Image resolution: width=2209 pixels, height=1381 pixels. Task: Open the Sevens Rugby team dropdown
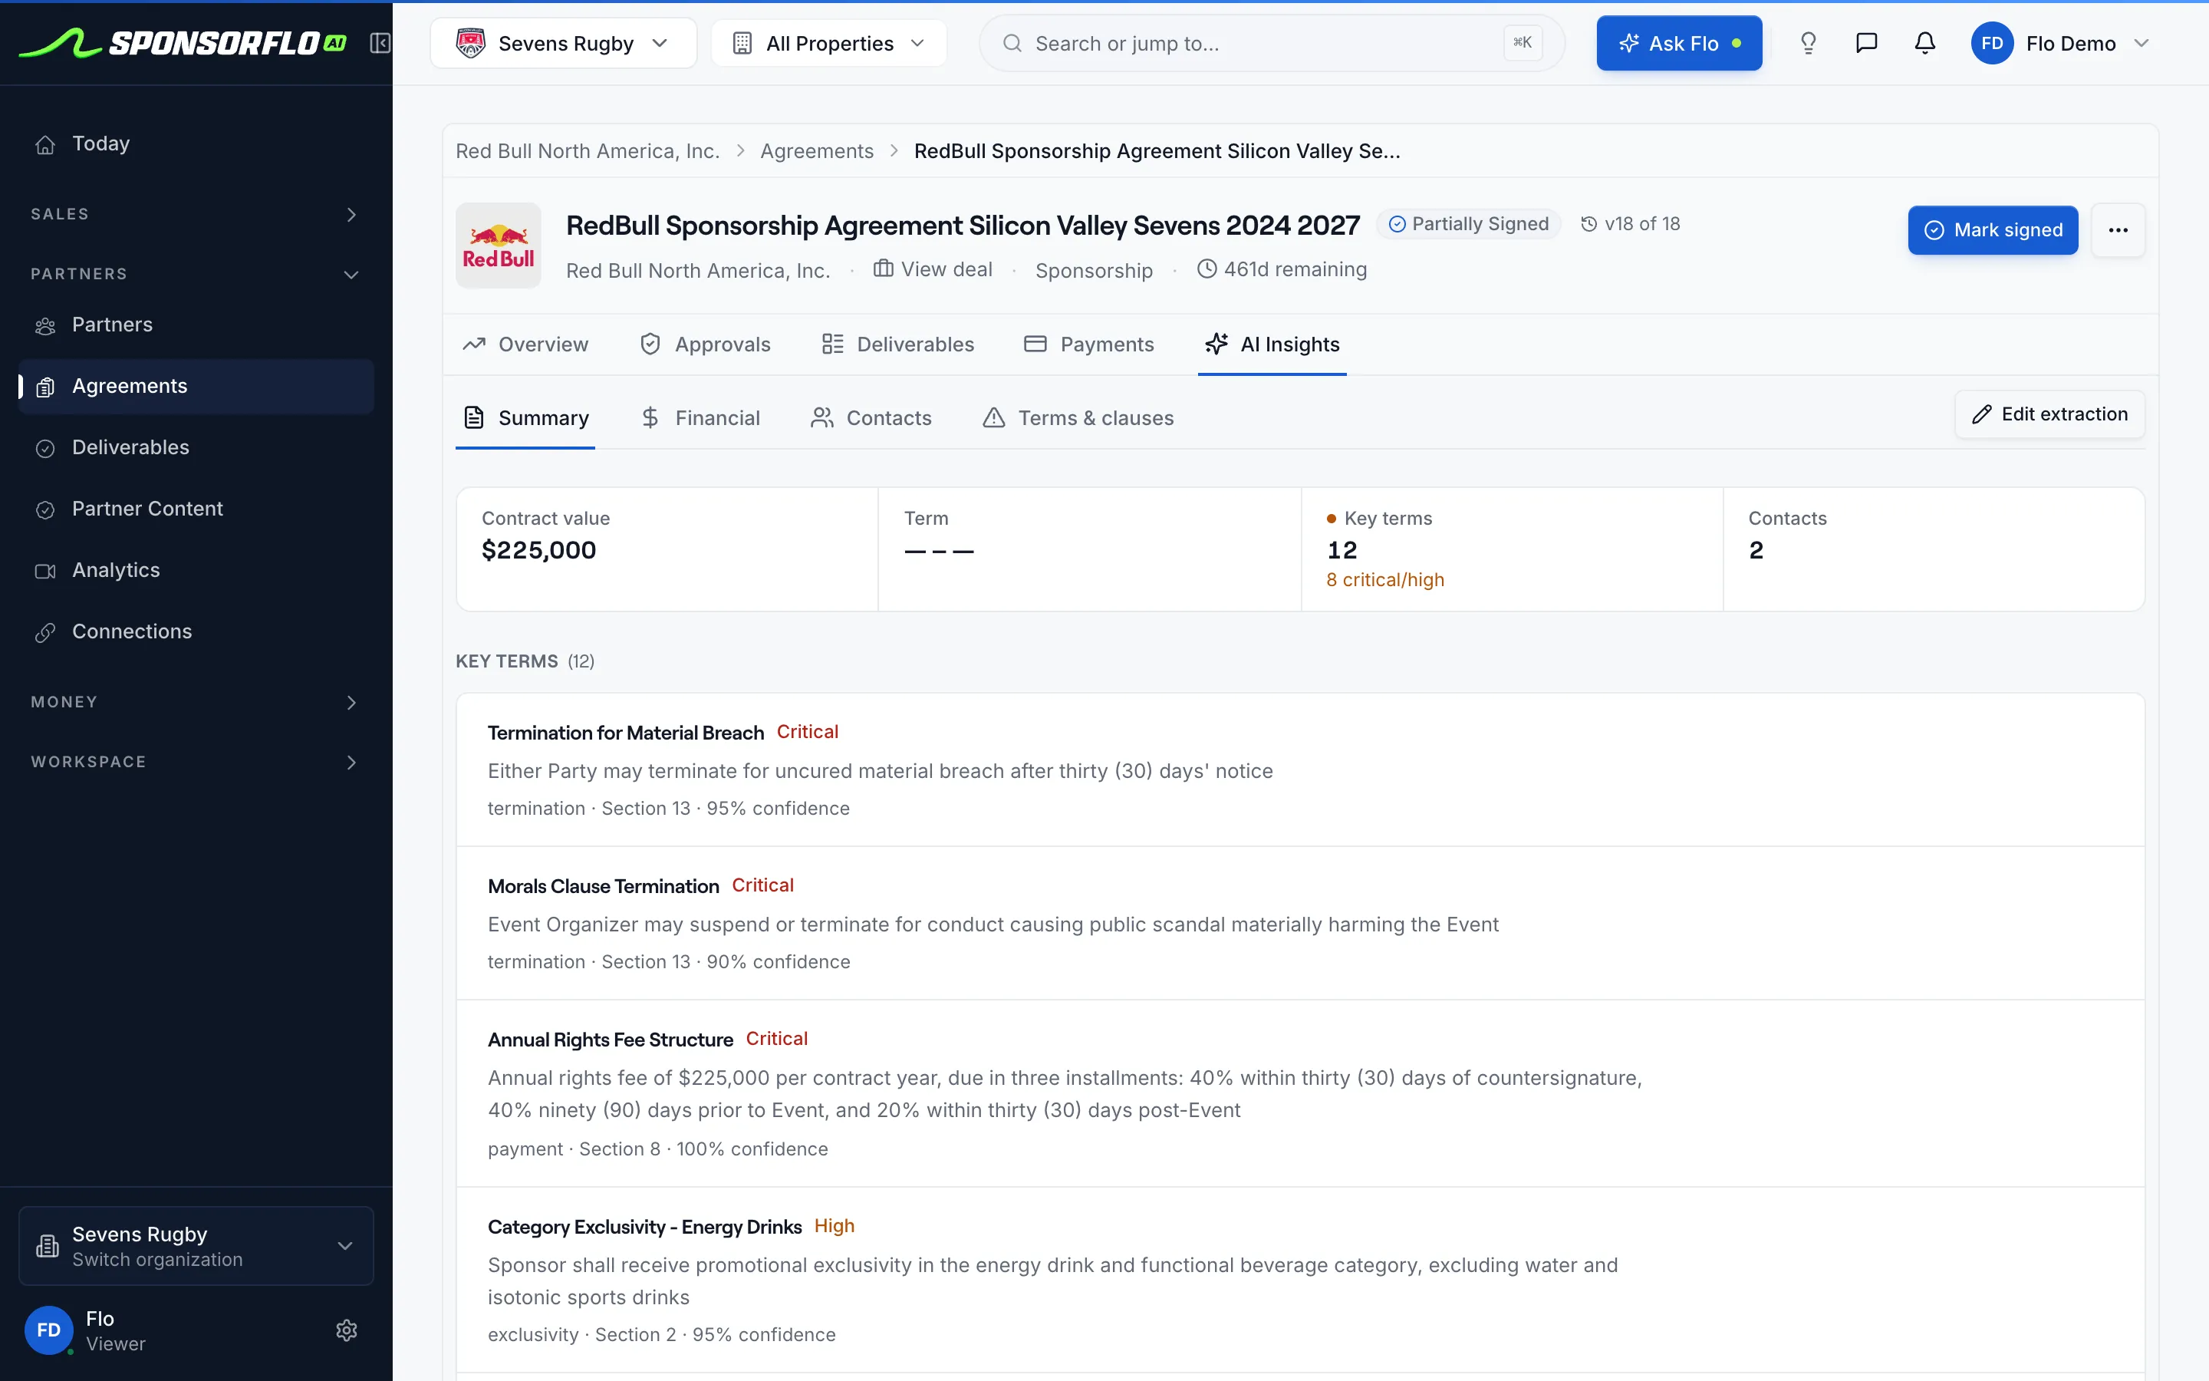[x=563, y=43]
